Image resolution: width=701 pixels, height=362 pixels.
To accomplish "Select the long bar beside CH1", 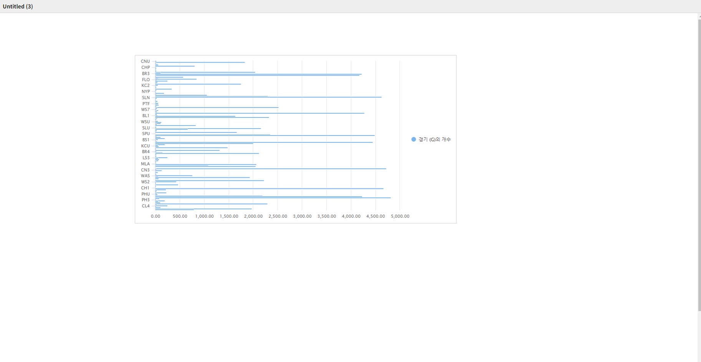I will 269,188.
